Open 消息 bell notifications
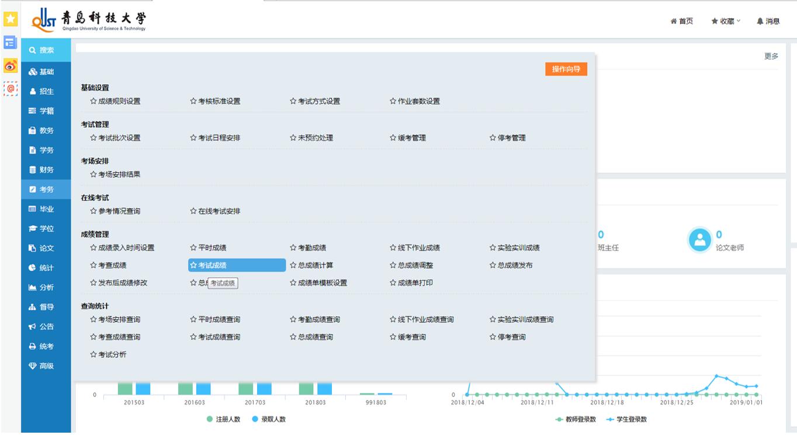The height and width of the screenshot is (435, 797). (x=768, y=21)
